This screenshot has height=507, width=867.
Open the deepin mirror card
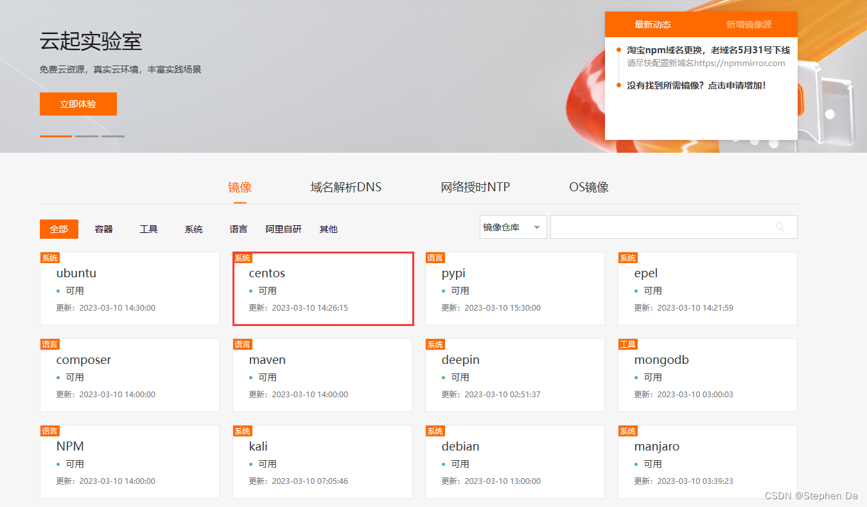[515, 375]
